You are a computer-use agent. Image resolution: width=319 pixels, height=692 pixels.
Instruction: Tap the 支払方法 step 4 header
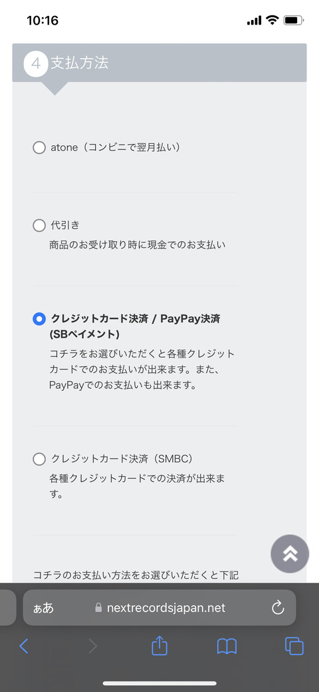point(159,63)
